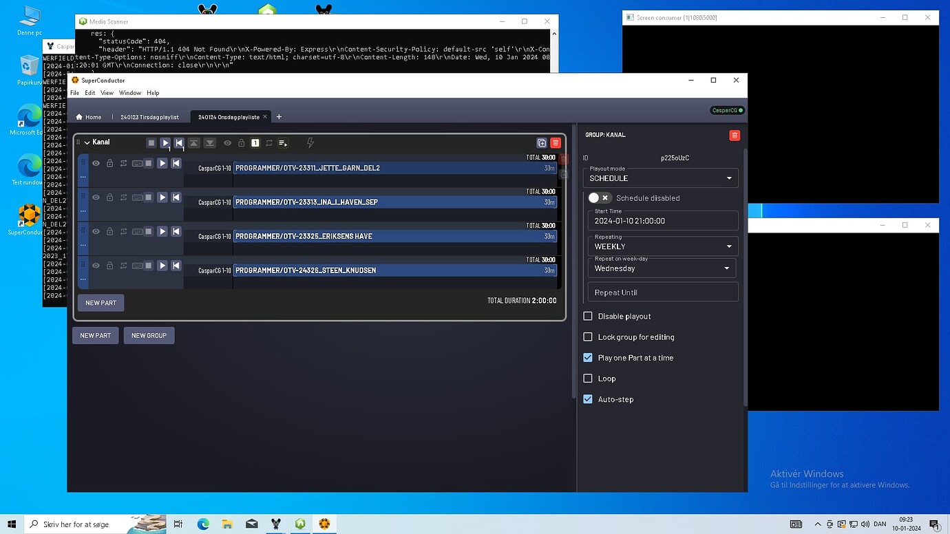Open the Repeating WEEKLY dropdown
950x534 pixels.
(x=663, y=246)
